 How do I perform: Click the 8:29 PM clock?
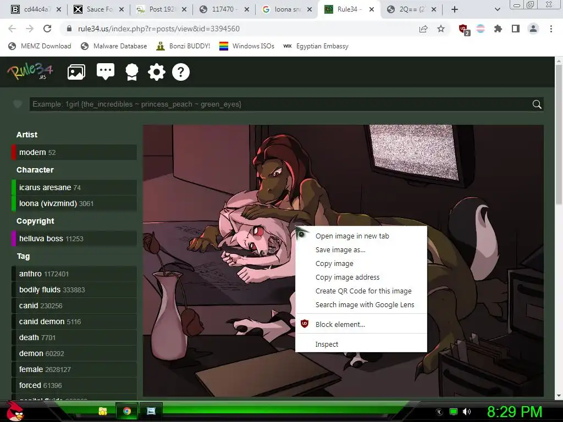(514, 412)
